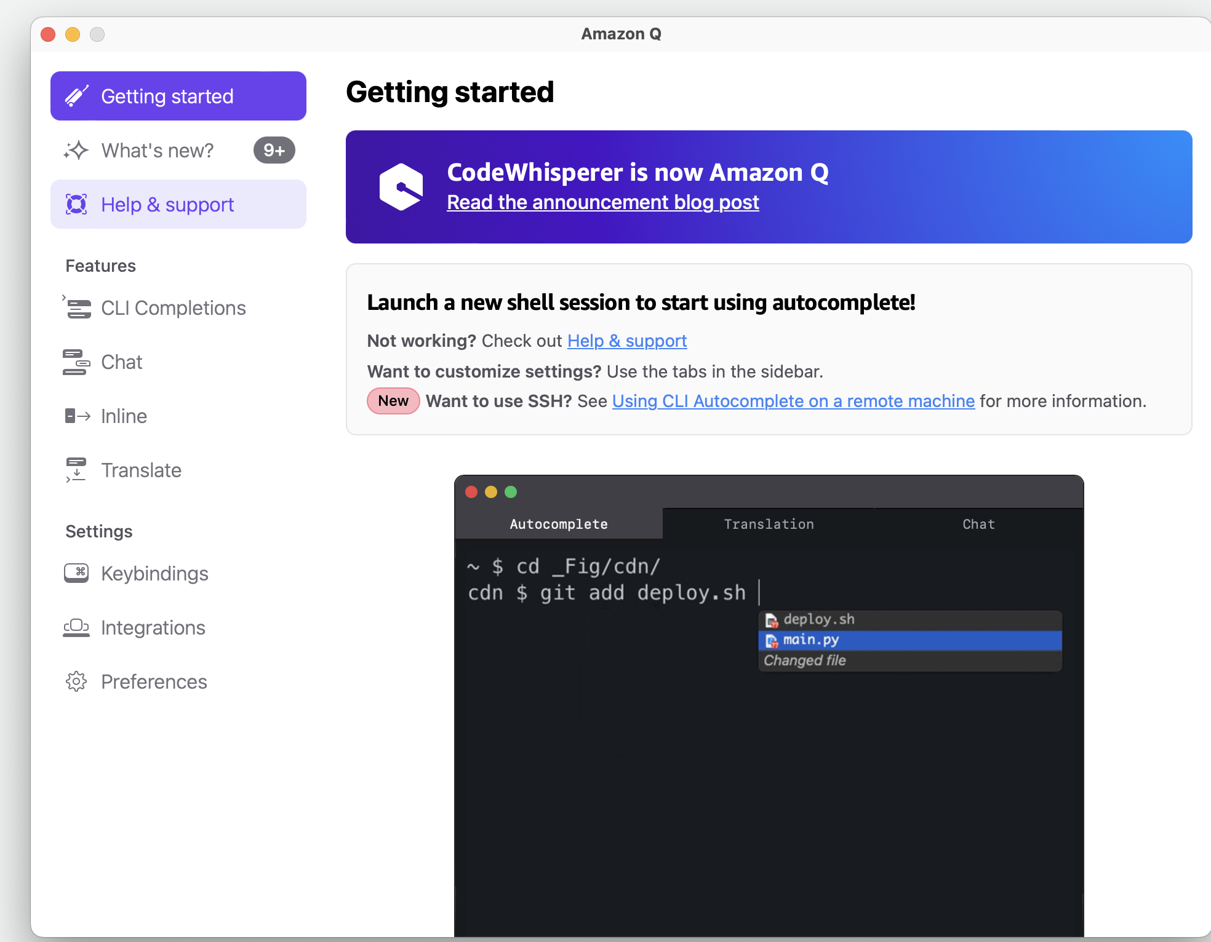Viewport: 1211px width, 942px height.
Task: Click the yellow dot in demo terminal
Action: [491, 492]
